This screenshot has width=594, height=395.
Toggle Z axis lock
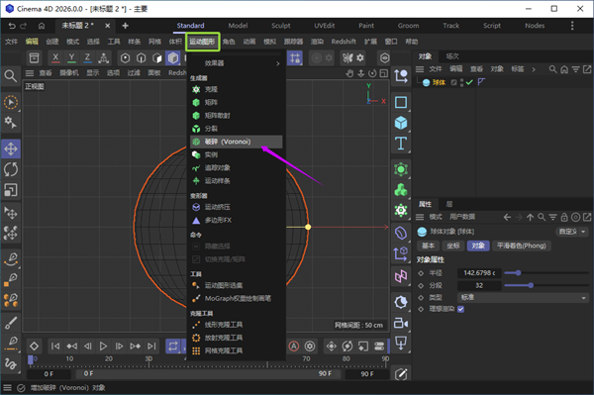[87, 58]
